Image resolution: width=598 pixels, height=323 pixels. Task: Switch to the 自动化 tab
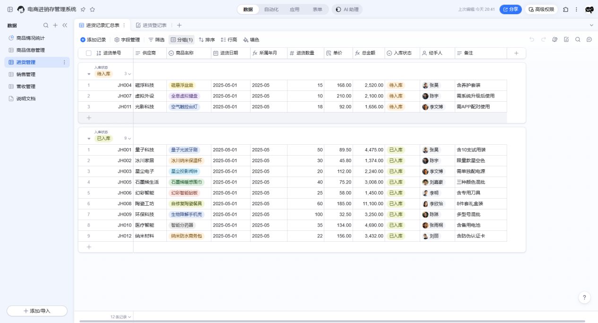pos(271,9)
